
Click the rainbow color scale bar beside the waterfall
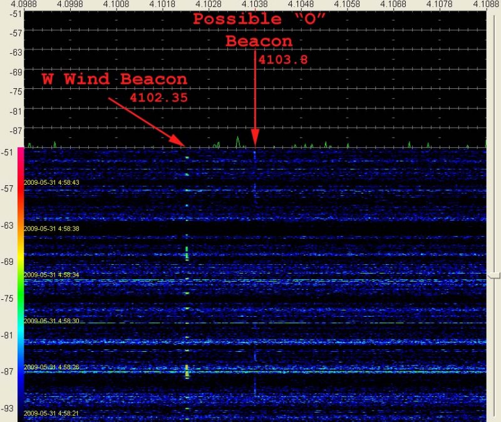coord(21,284)
